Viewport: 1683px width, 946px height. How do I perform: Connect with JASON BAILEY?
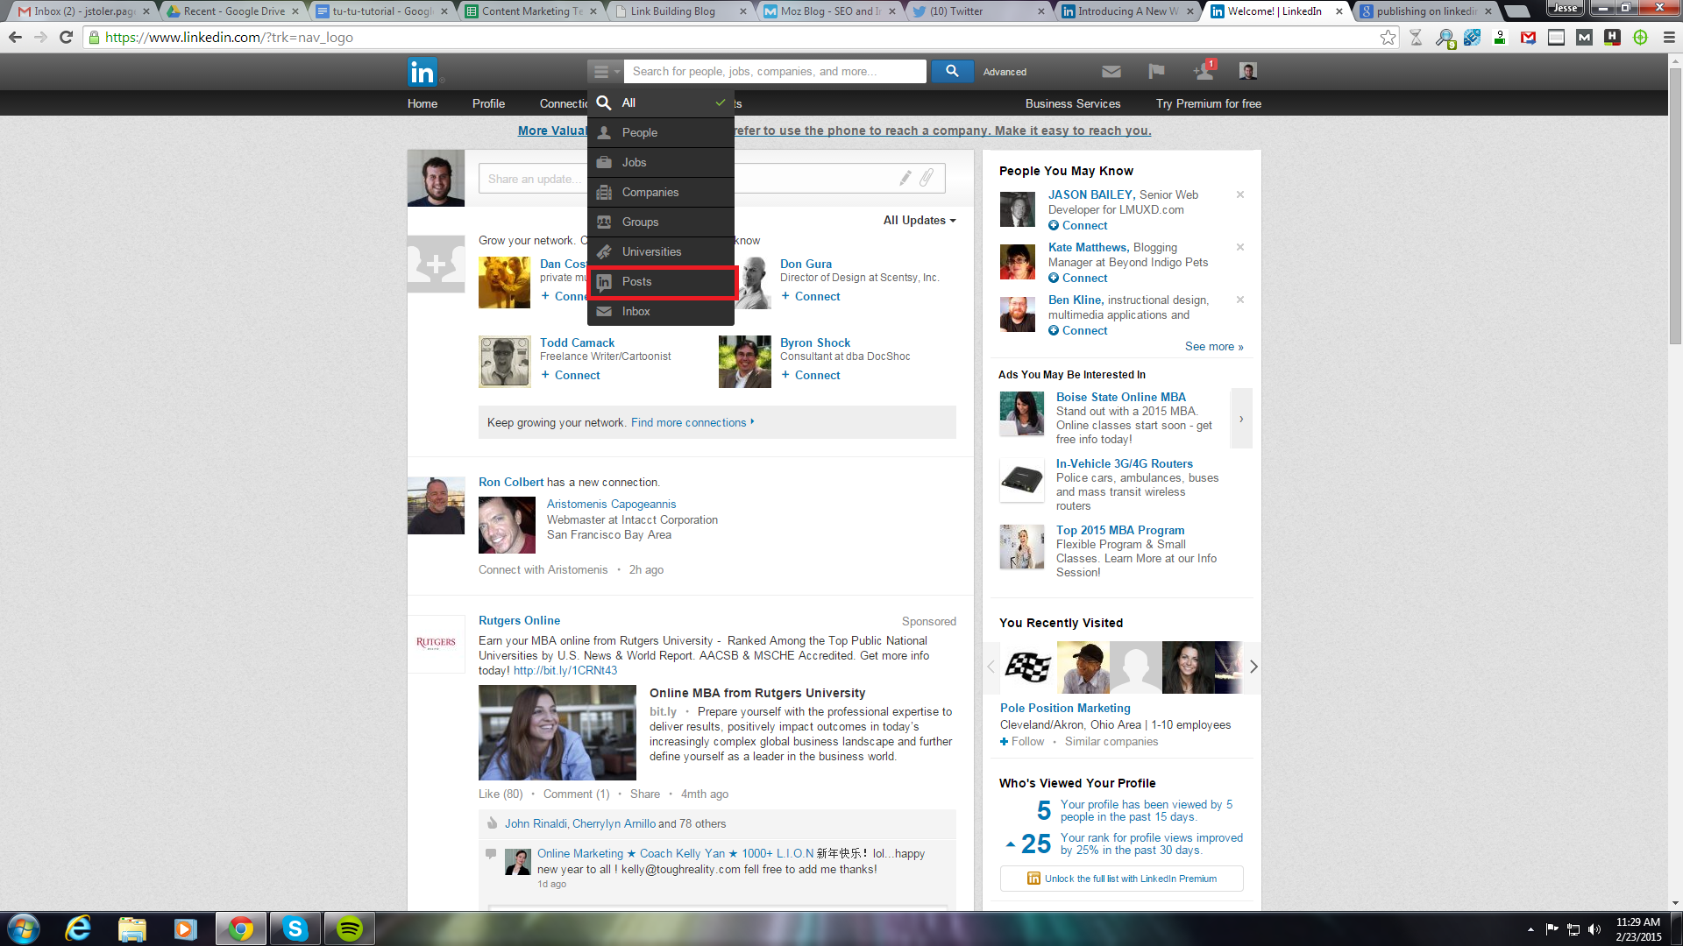(x=1078, y=225)
